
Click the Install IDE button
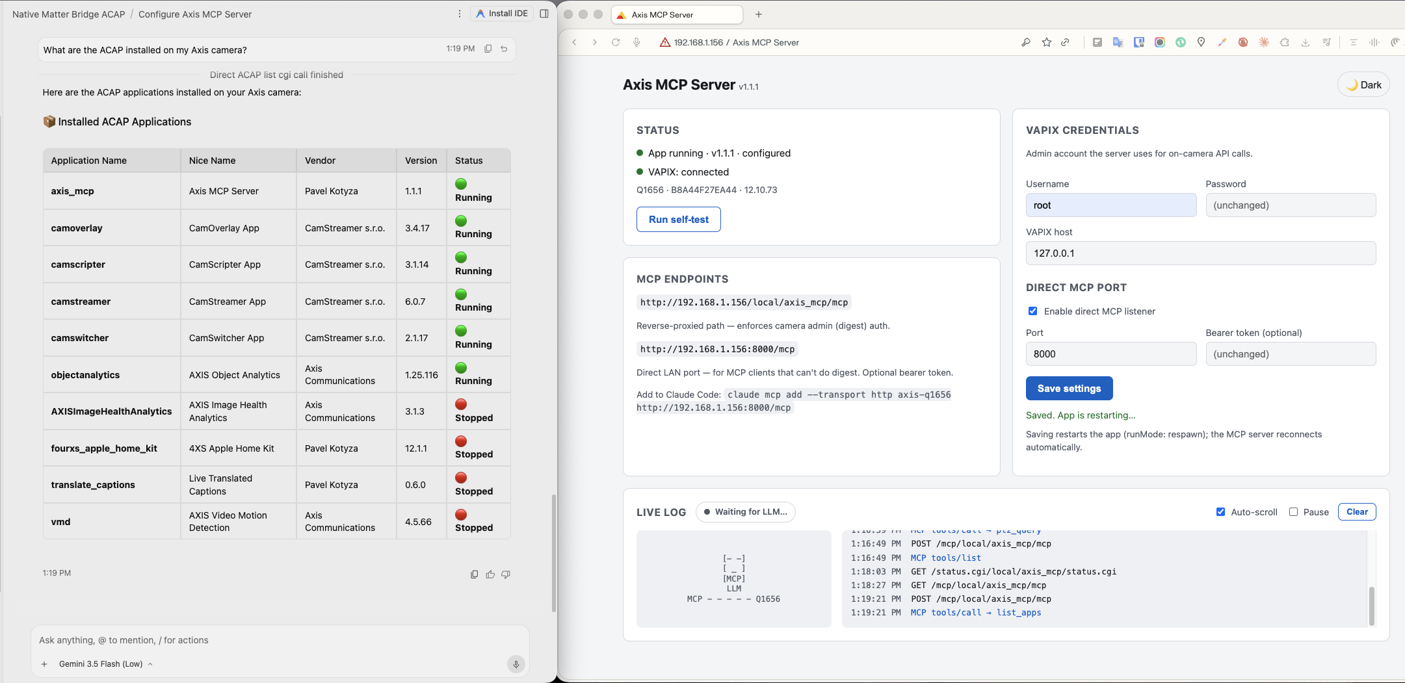(x=502, y=13)
